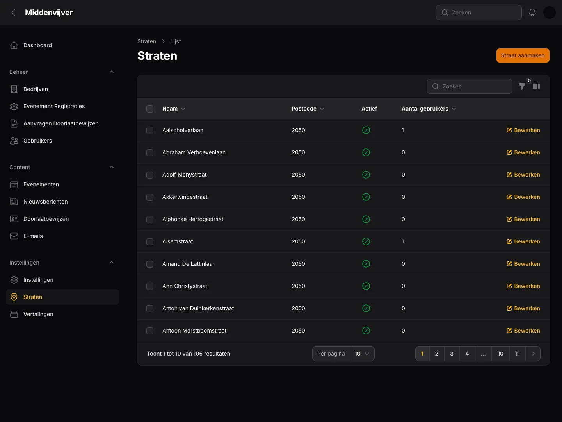Sort by Aantal gebruikers column
The height and width of the screenshot is (422, 562).
[x=429, y=109]
